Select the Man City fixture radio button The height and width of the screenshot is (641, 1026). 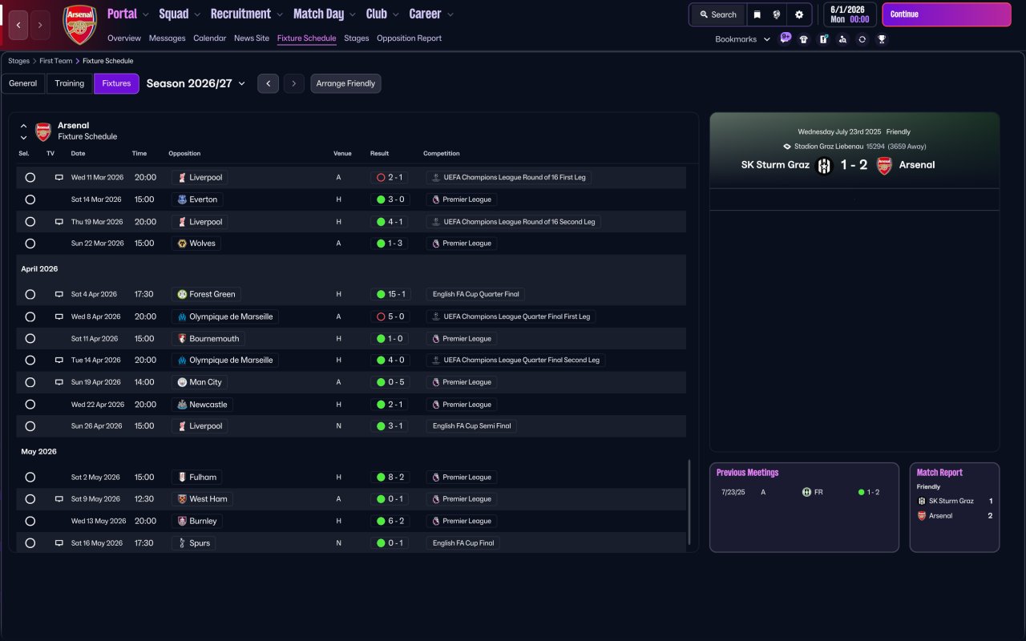coord(30,382)
